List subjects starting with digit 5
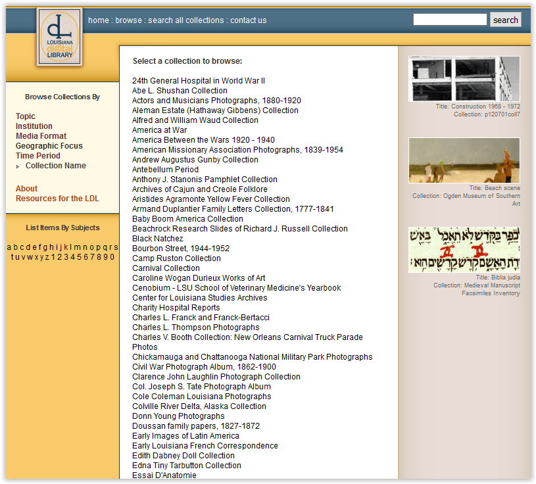This screenshot has height=484, width=536. pyautogui.click(x=80, y=257)
